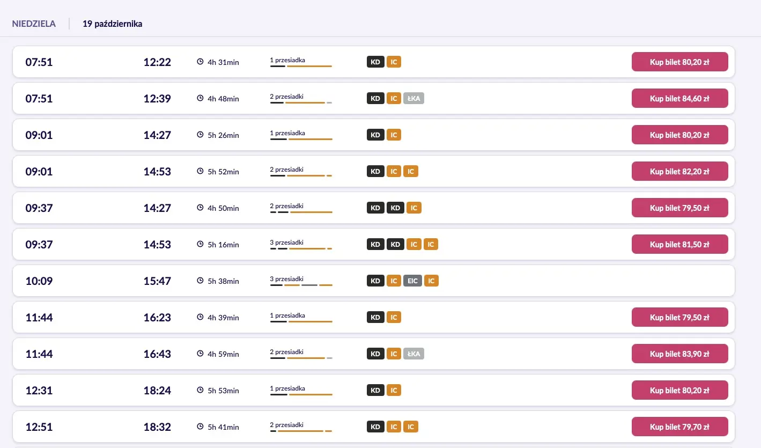Click the clock icon next to 5h 38min
The width and height of the screenshot is (761, 448).
point(201,281)
